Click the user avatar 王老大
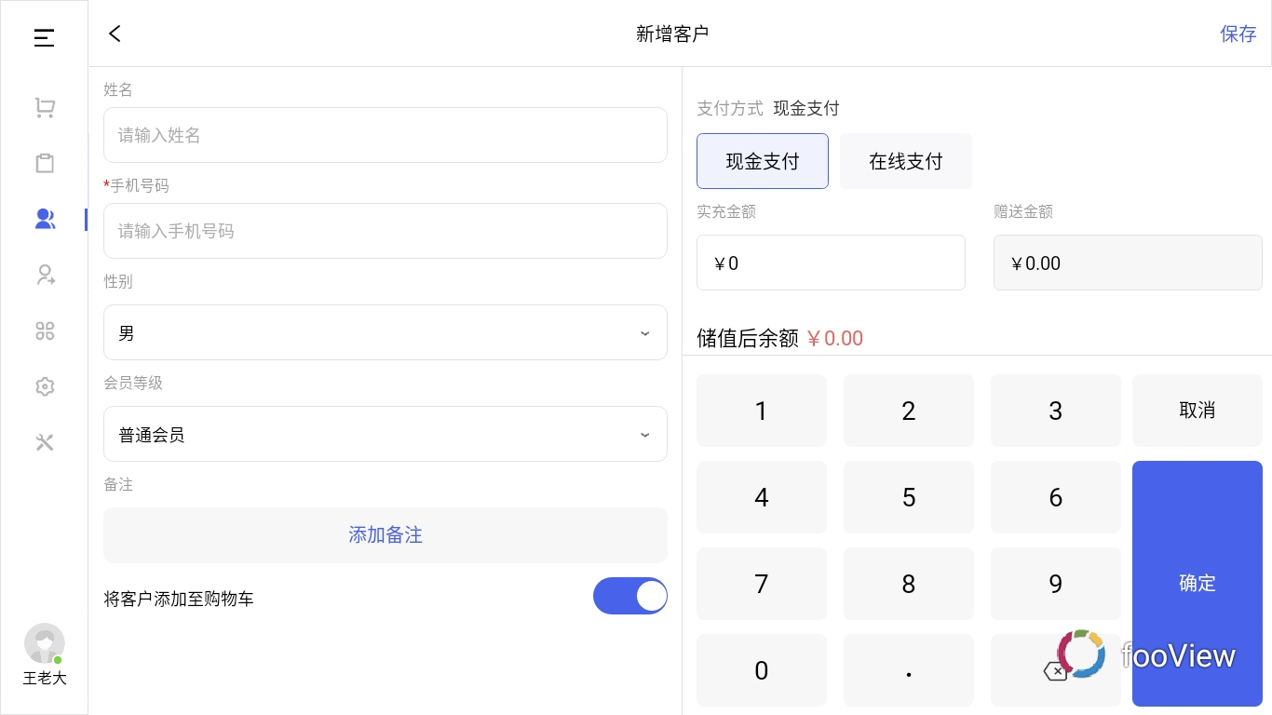 (x=45, y=645)
